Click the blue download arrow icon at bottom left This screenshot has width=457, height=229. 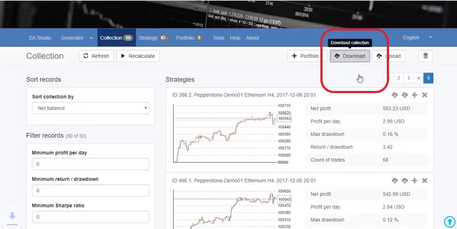click(x=12, y=218)
